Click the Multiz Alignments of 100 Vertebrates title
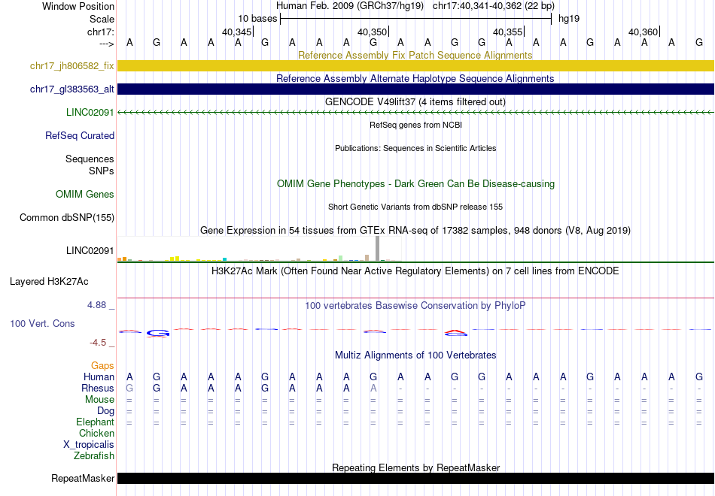715x496 pixels. [x=415, y=355]
